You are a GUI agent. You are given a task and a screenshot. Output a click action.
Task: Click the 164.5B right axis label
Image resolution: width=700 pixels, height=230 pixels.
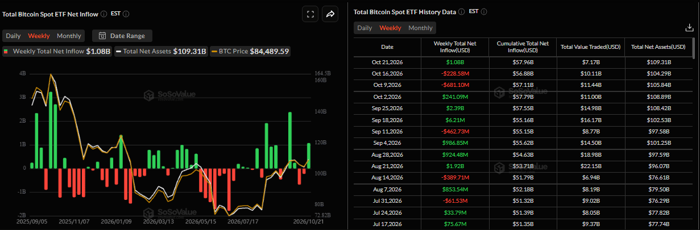click(x=322, y=73)
